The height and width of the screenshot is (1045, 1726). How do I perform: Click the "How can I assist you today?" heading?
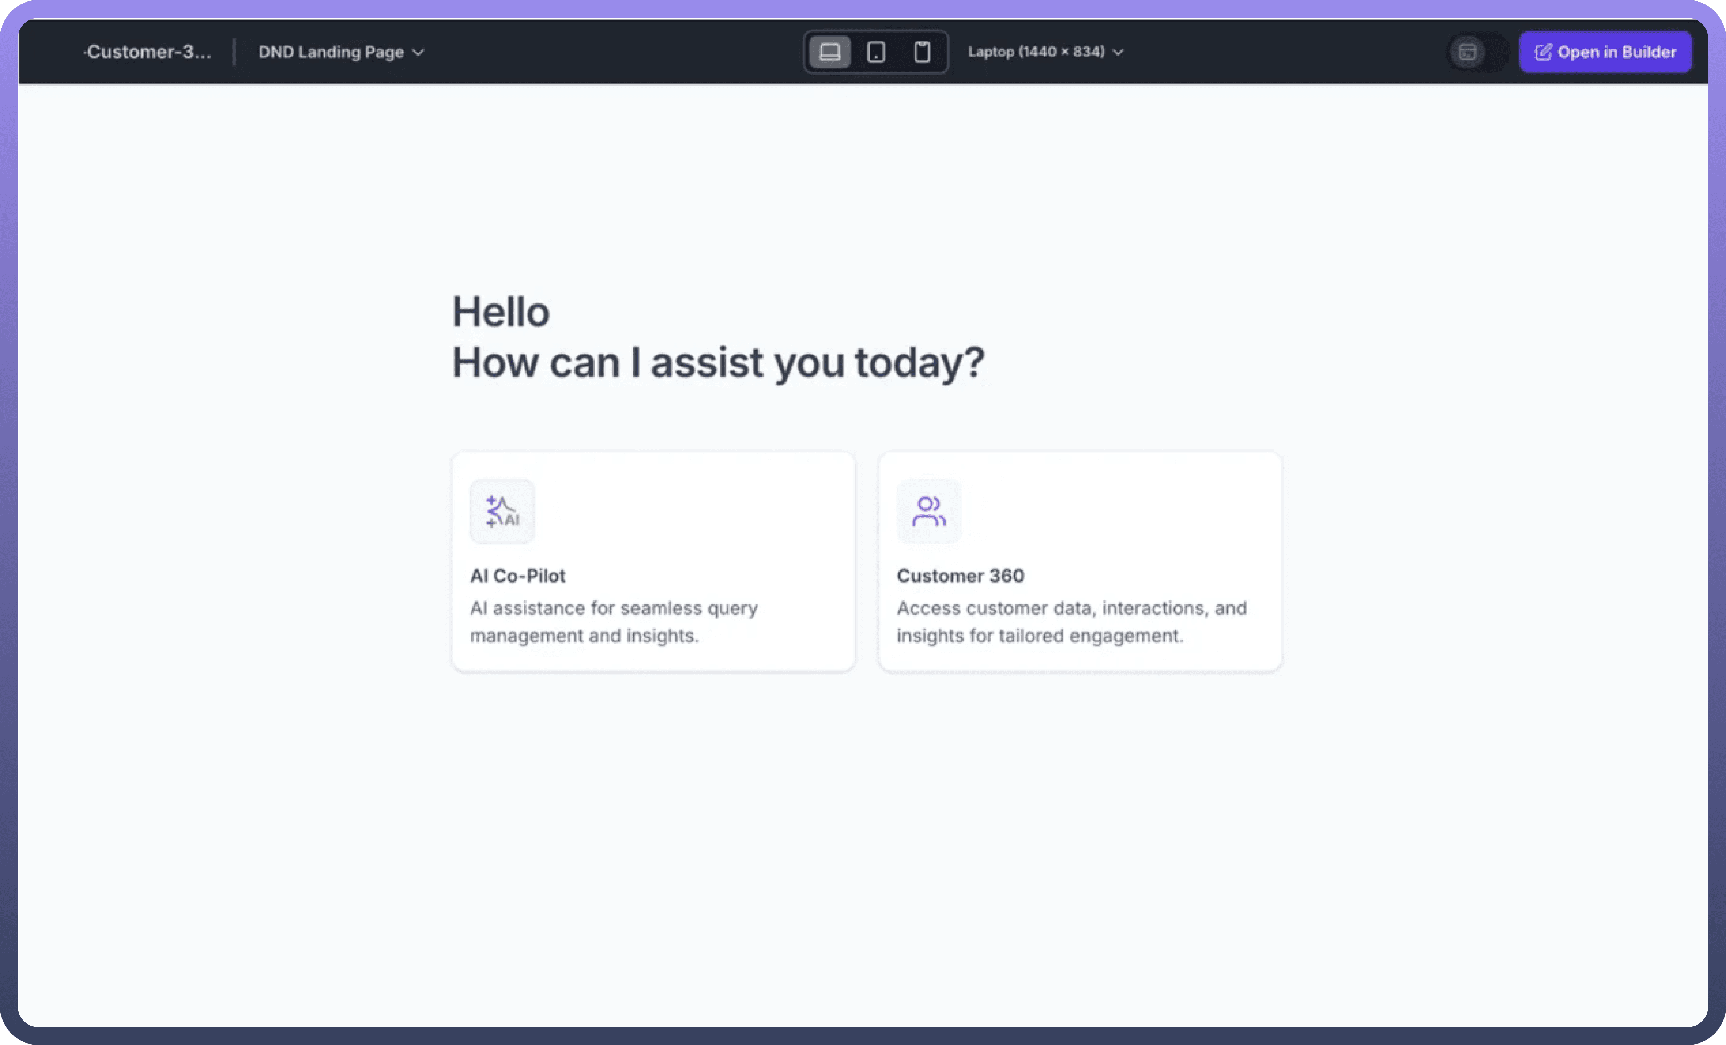[x=718, y=363]
